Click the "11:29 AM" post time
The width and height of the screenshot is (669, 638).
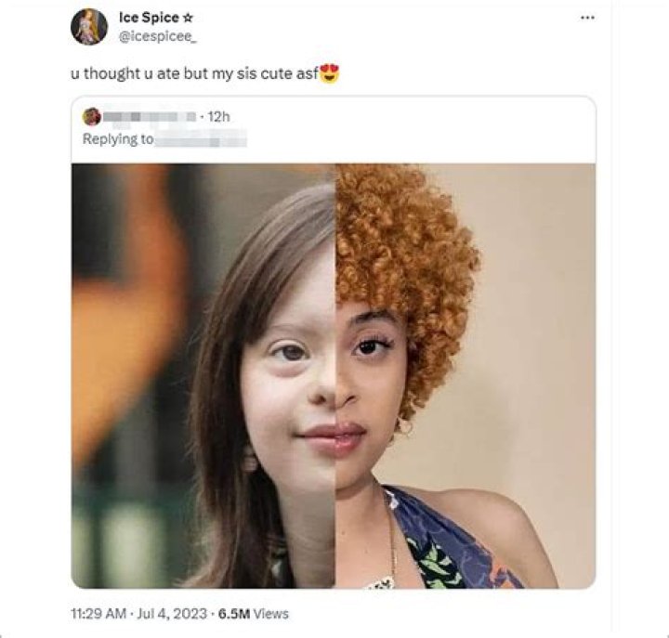(x=98, y=614)
